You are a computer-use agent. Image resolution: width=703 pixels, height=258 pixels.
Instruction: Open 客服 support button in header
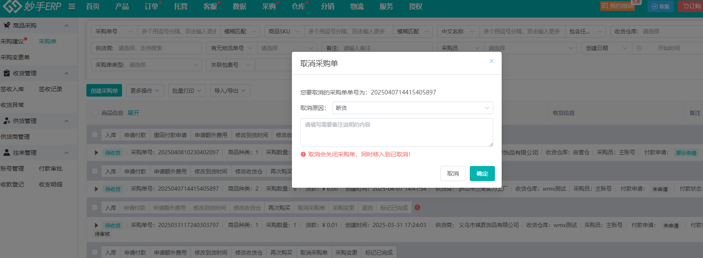coord(661,6)
